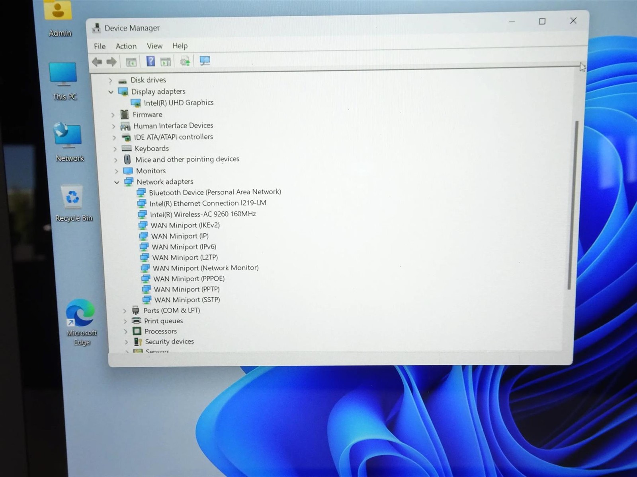637x477 pixels.
Task: Select the Recycle Bin desktop icon
Action: (x=72, y=197)
